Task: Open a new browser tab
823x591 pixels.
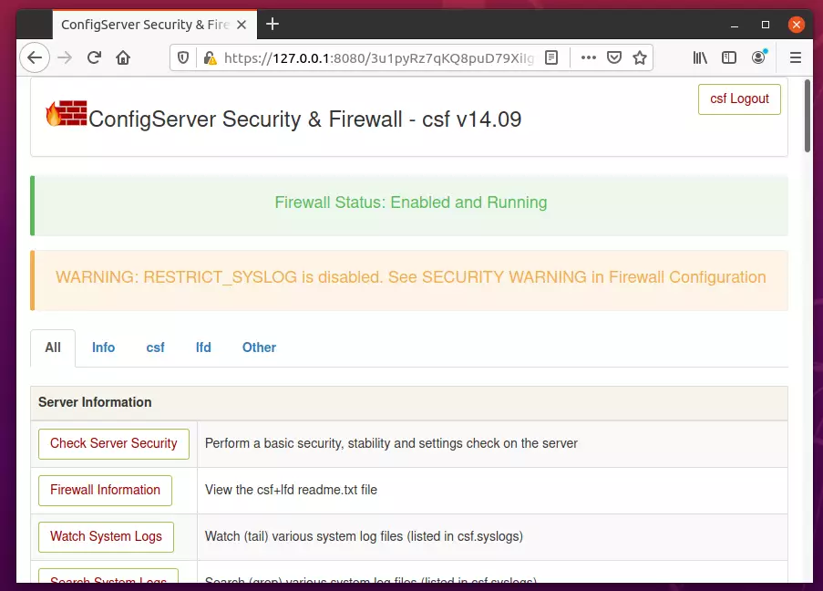Action: click(x=273, y=24)
